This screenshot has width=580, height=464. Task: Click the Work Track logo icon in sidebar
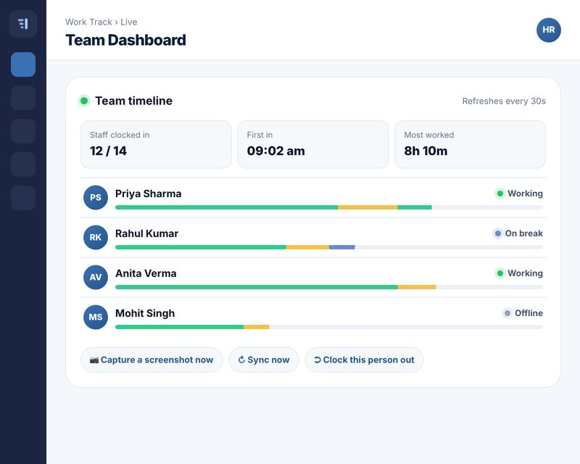(23, 24)
